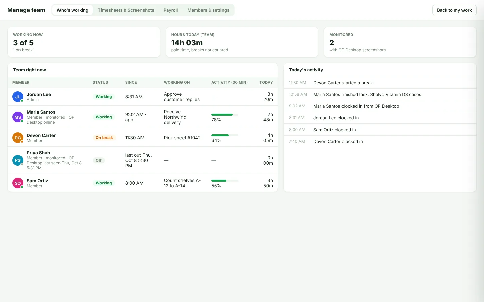The image size is (484, 302).
Task: Go to Members & settings tab
Action: click(208, 10)
